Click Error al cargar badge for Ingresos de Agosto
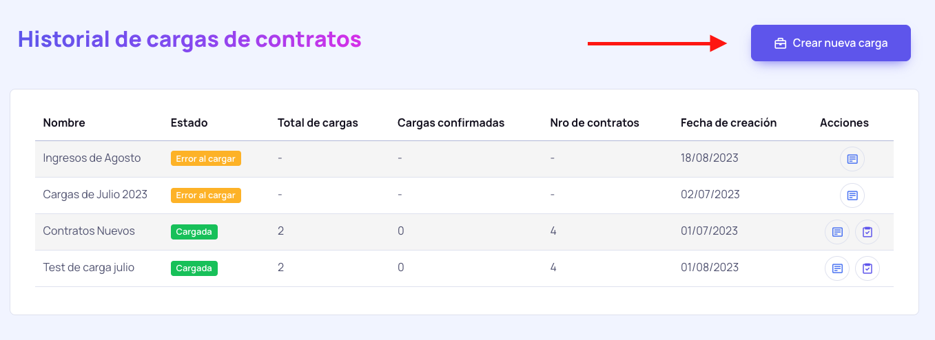Image resolution: width=935 pixels, height=340 pixels. tap(206, 159)
